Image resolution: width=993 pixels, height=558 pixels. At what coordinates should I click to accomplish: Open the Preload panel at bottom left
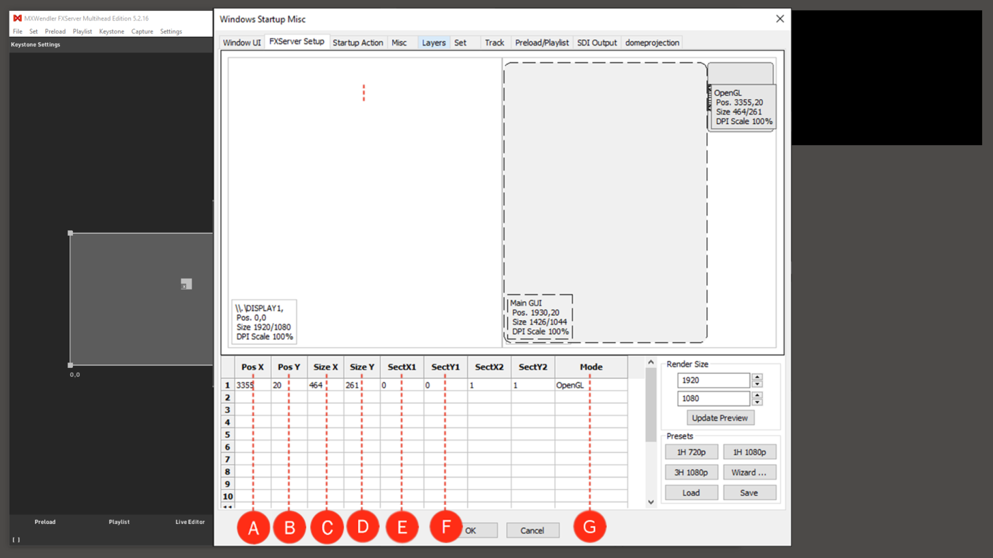coord(45,522)
